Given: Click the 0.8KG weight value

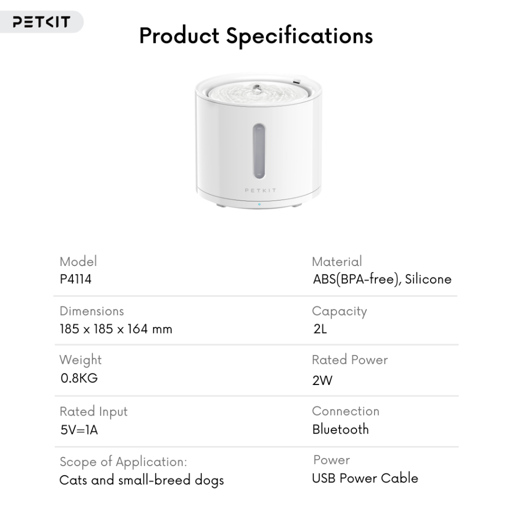Looking at the screenshot, I should point(79,378).
